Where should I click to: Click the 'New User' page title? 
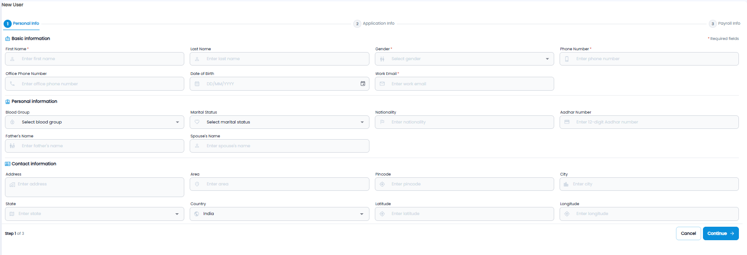click(13, 4)
